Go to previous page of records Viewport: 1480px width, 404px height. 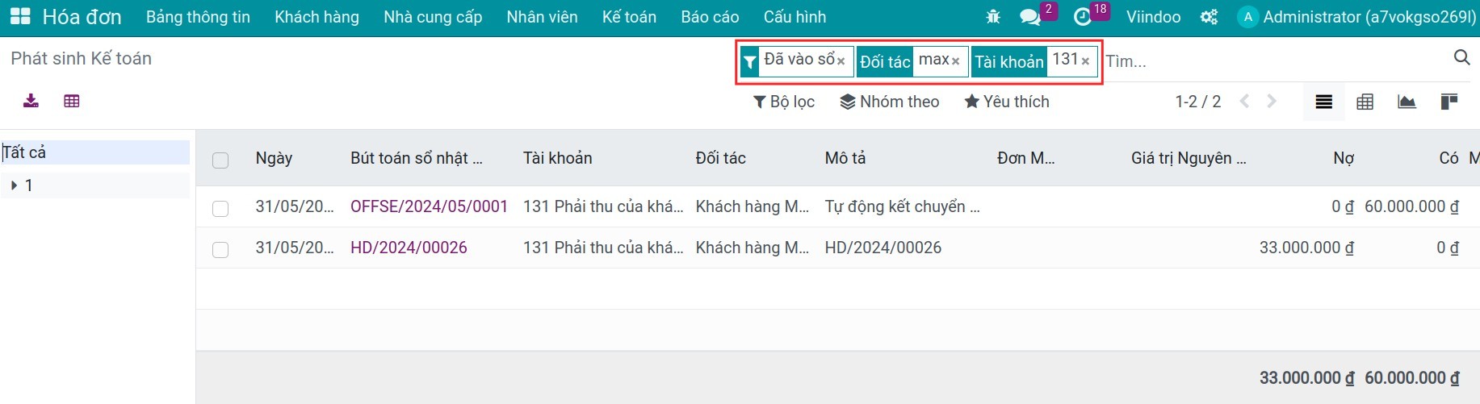pyautogui.click(x=1244, y=102)
